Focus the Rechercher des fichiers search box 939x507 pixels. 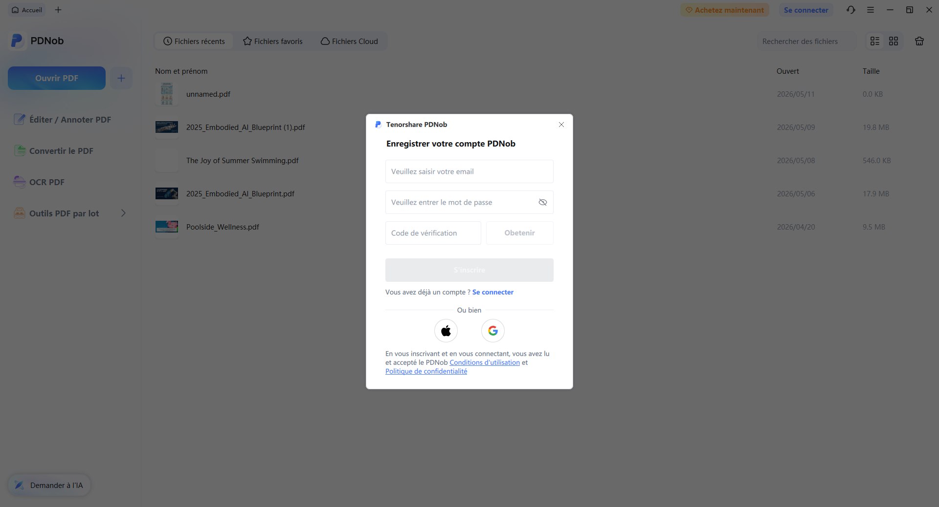[806, 42]
